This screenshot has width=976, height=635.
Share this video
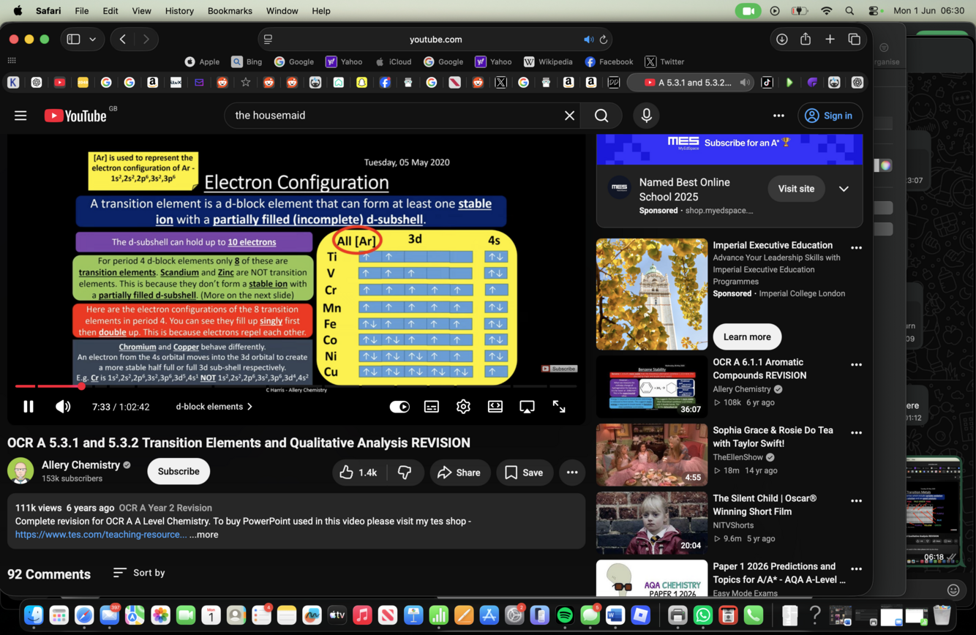click(459, 473)
